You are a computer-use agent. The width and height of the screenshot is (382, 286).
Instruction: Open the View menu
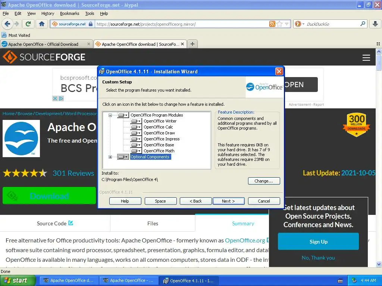coord(31,13)
